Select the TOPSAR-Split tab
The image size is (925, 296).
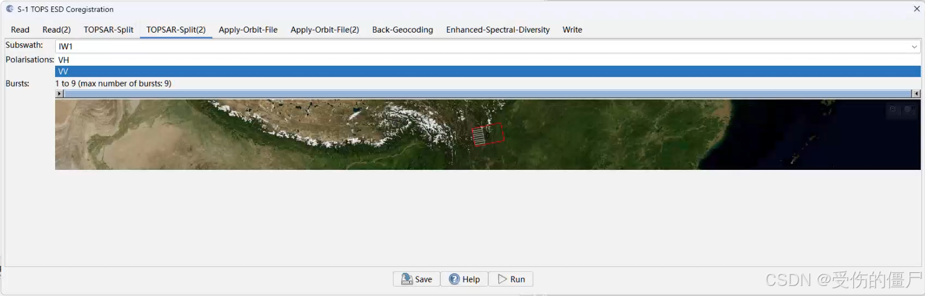[x=108, y=30]
